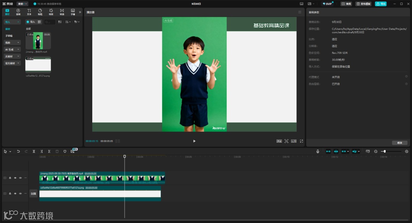Click the undo arrow in timeline toolbar
Screen dimensions: 412x223
pos(18,151)
